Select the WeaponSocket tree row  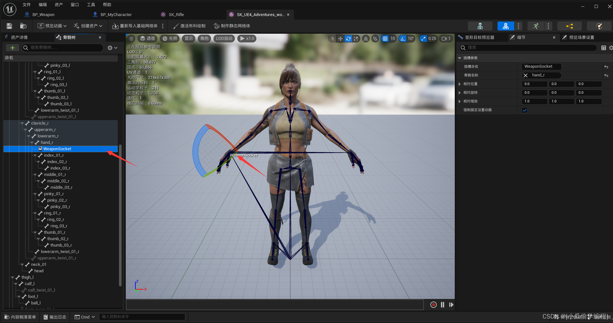[60, 149]
